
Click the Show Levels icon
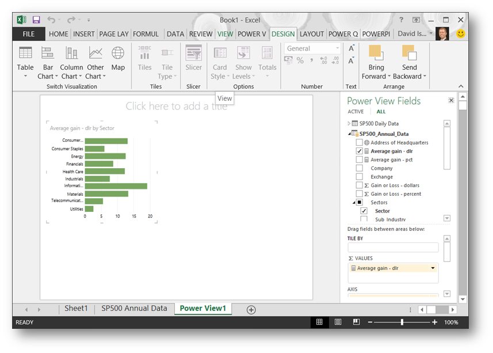click(x=243, y=53)
